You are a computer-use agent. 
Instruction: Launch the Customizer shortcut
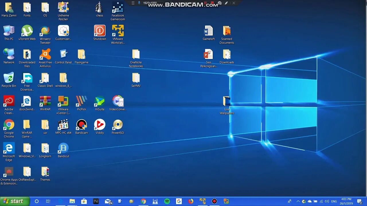(63, 33)
